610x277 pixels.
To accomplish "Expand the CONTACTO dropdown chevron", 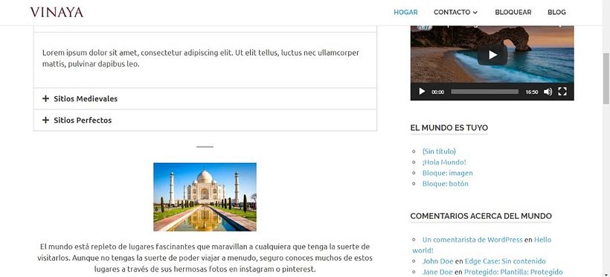I will point(475,13).
